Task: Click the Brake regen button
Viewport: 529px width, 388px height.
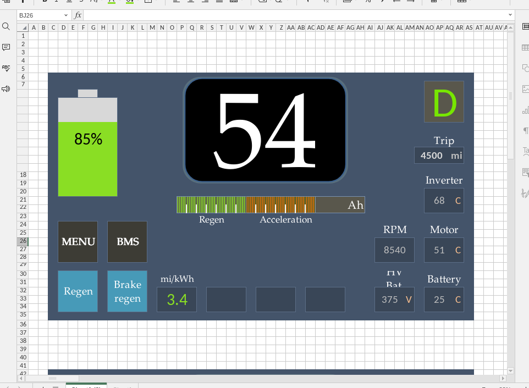Action: [x=127, y=291]
